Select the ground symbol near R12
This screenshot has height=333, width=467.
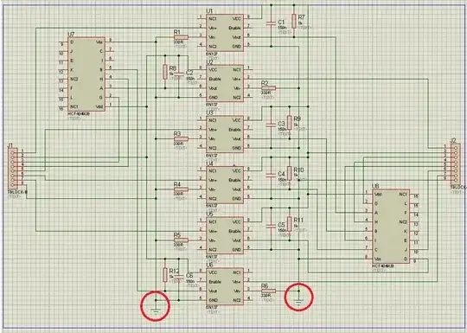pyautogui.click(x=155, y=311)
